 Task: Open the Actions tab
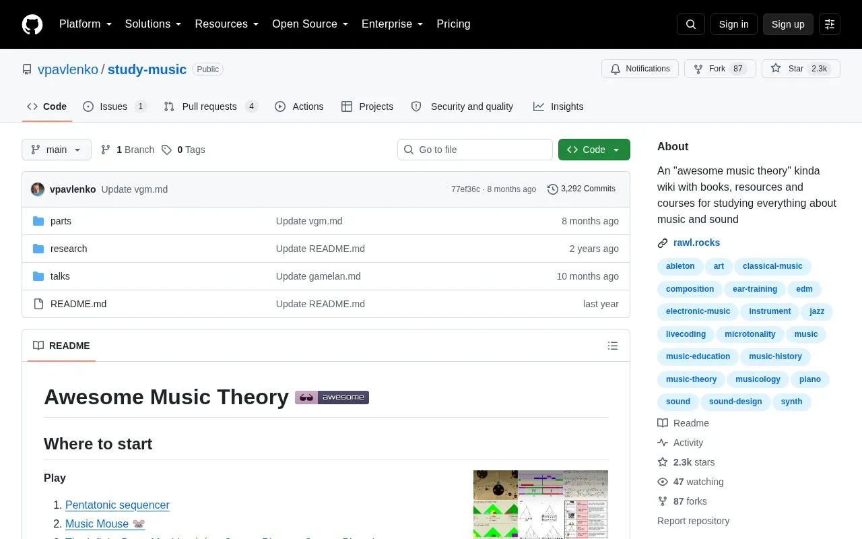click(299, 106)
